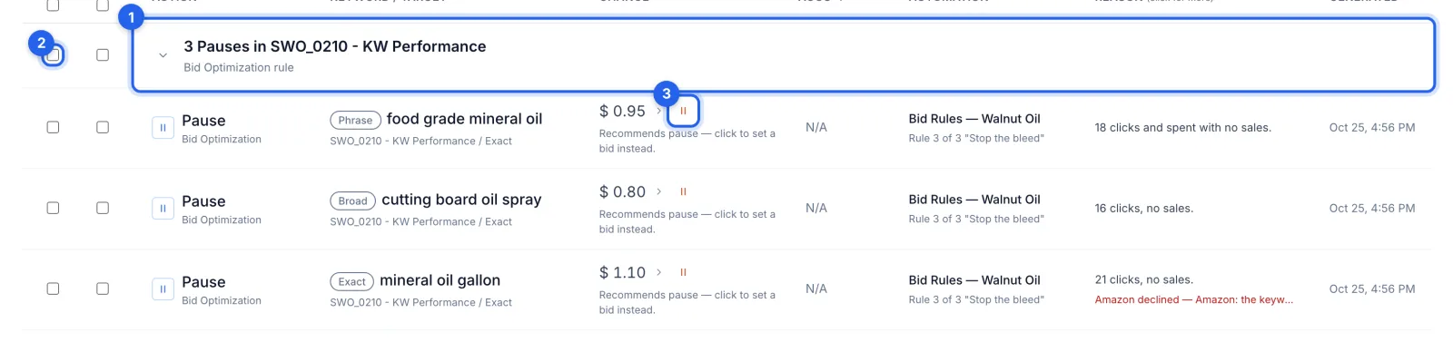Screen dimensions: 1453x352
Task: Open Bid Rules — Walnut Oil for food grade mineral oil
Action: 974,119
